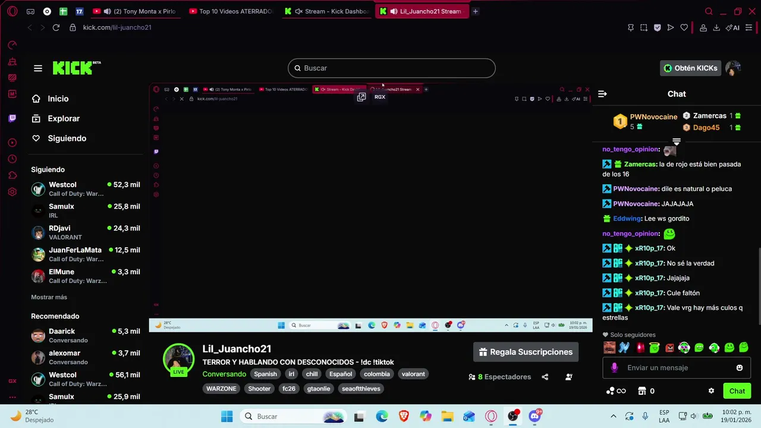Image resolution: width=761 pixels, height=428 pixels.
Task: Open Opera sidebar history clock icon
Action: [x=12, y=159]
